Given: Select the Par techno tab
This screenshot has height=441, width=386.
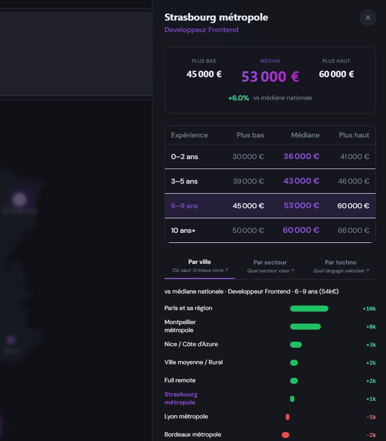Looking at the screenshot, I should pos(340,266).
